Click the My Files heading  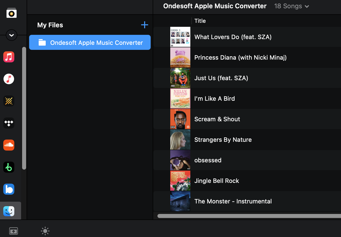[50, 25]
